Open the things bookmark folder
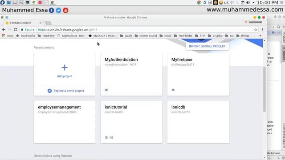Image resolution: width=285 pixels, height=160 pixels. [243, 36]
